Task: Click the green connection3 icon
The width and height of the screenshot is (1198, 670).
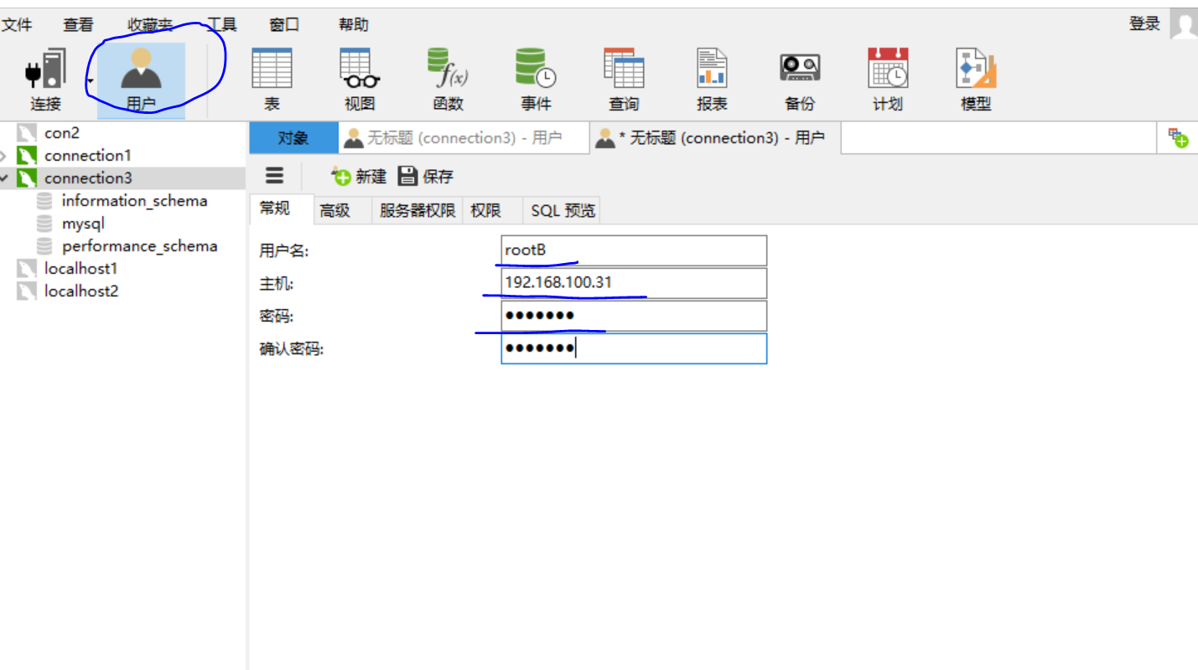Action: 28,178
